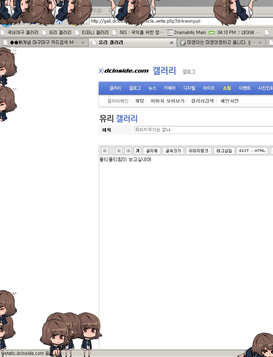Click the 제목 title input field
Viewport: 273px width, 357px height.
pyautogui.click(x=204, y=130)
